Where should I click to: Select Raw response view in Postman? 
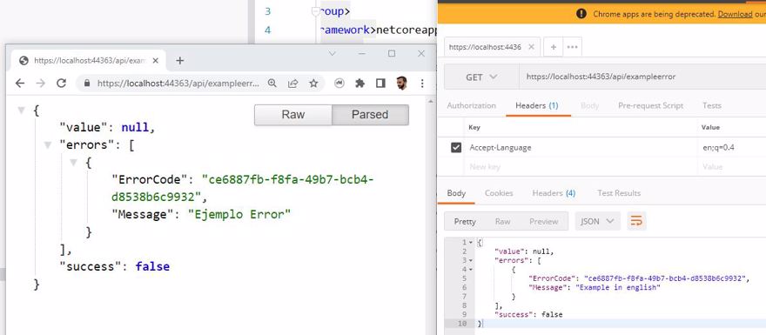503,221
